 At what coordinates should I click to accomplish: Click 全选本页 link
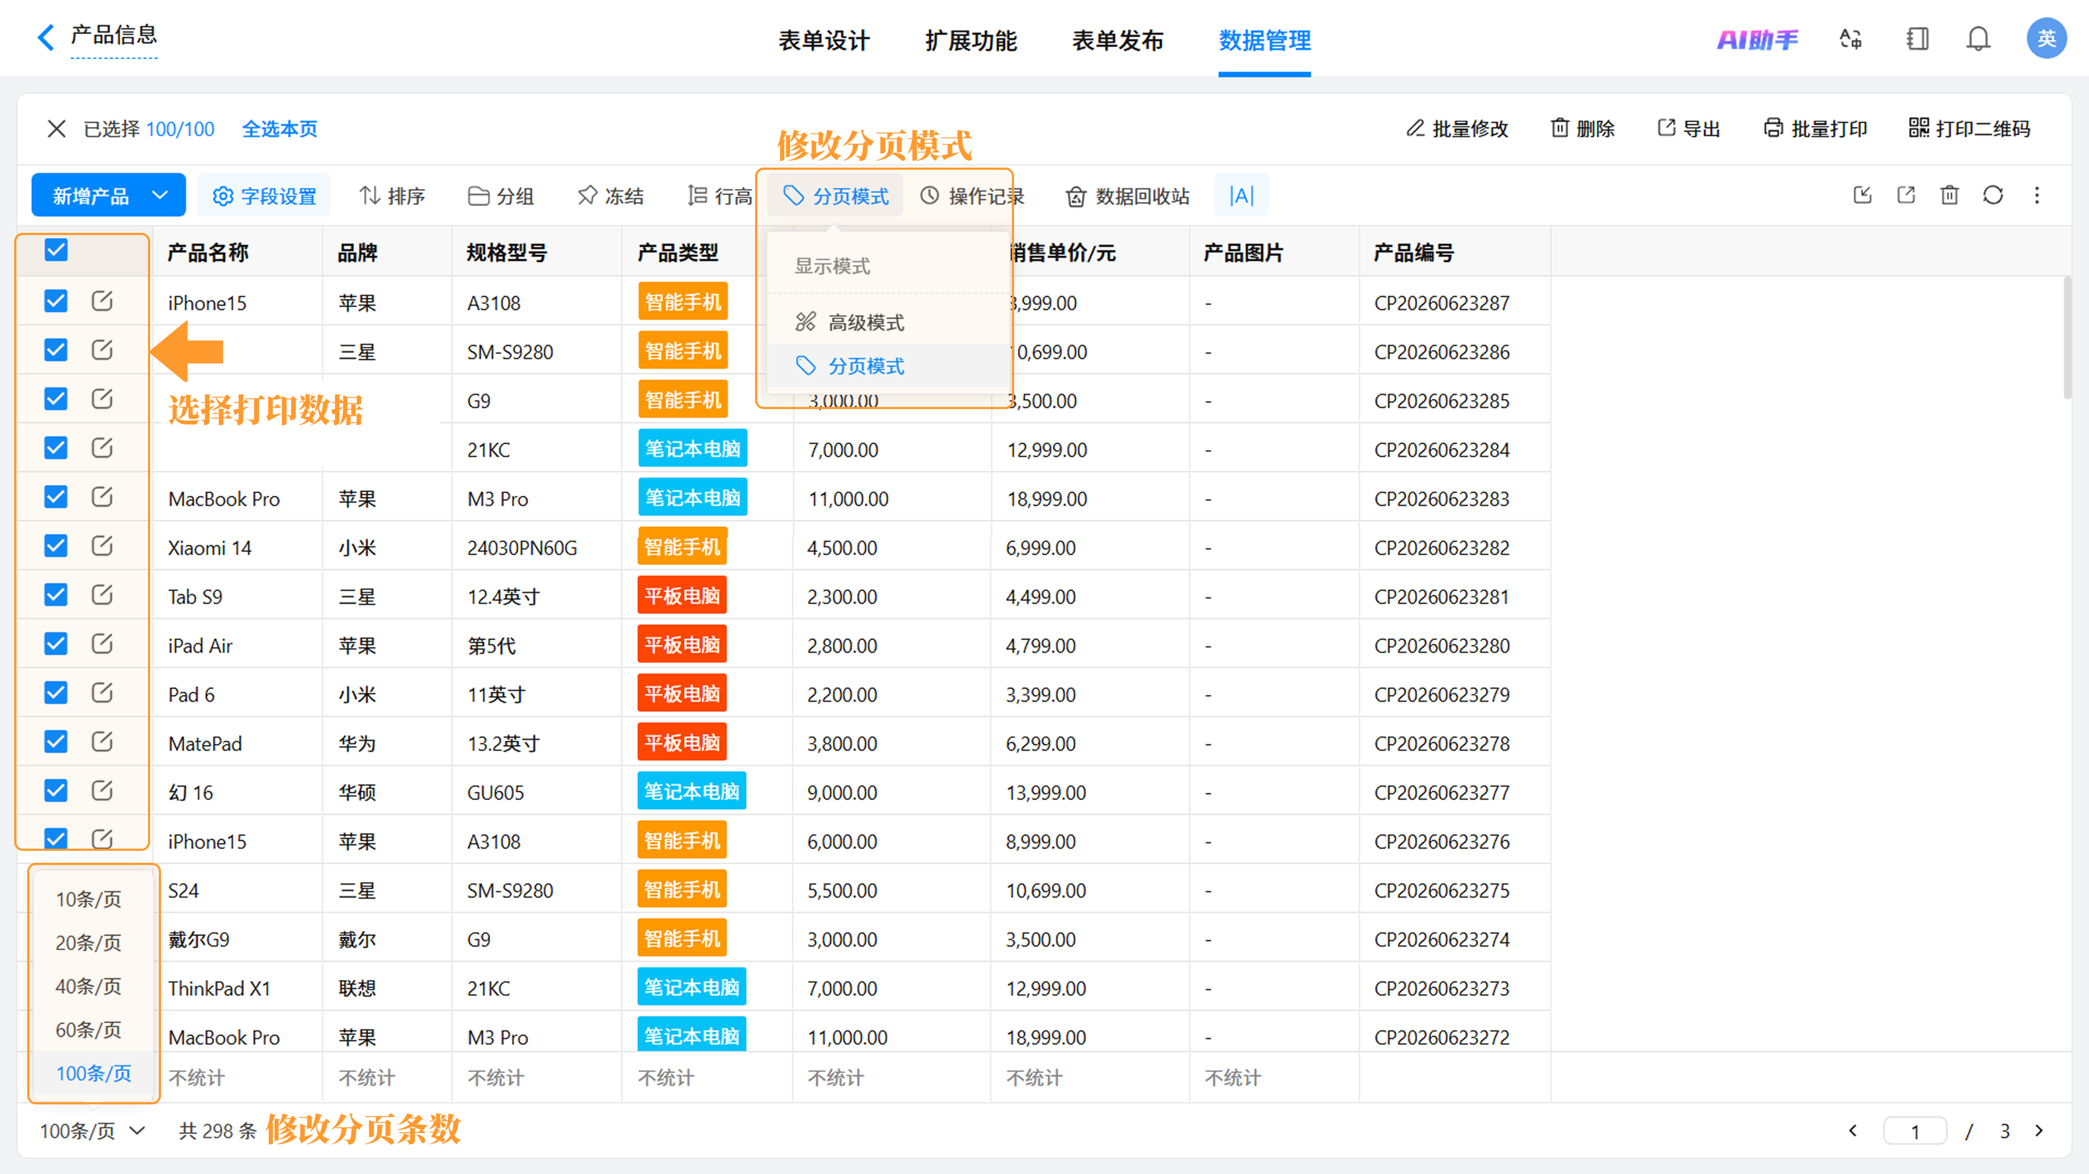[280, 129]
